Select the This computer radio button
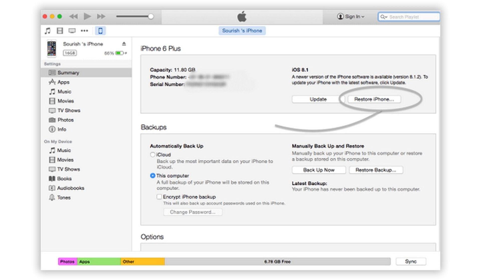The image size is (481, 280). point(153,176)
